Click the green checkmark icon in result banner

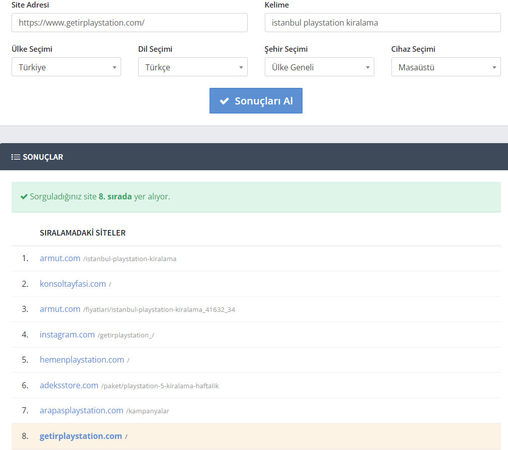[x=24, y=196]
